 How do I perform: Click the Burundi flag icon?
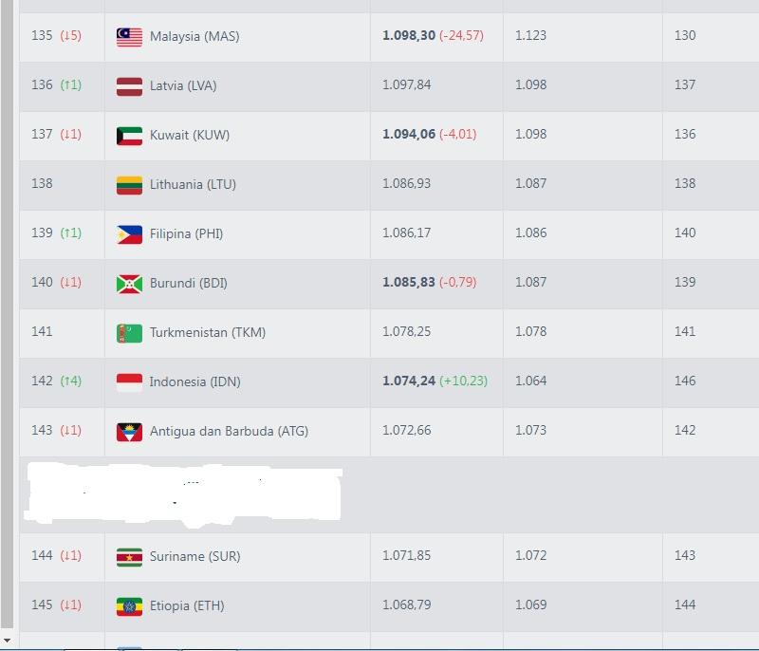(x=129, y=283)
